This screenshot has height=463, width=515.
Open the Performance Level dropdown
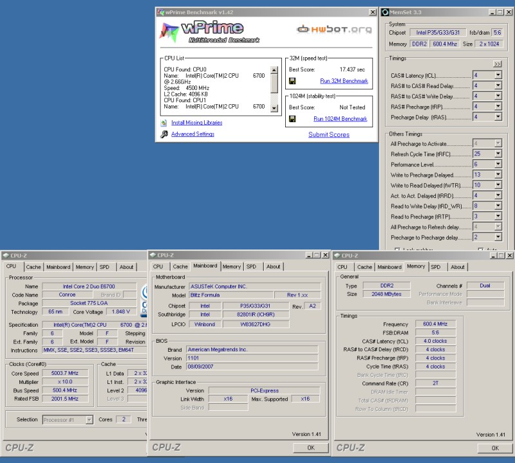[498, 164]
